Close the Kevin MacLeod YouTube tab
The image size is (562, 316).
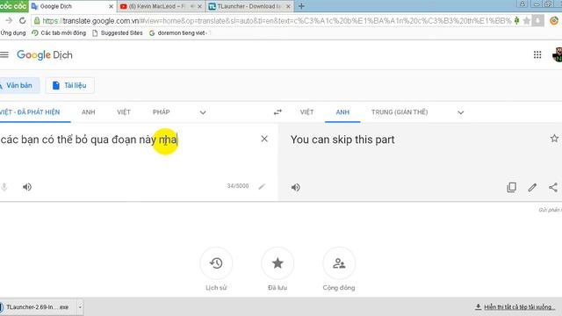[x=199, y=6]
